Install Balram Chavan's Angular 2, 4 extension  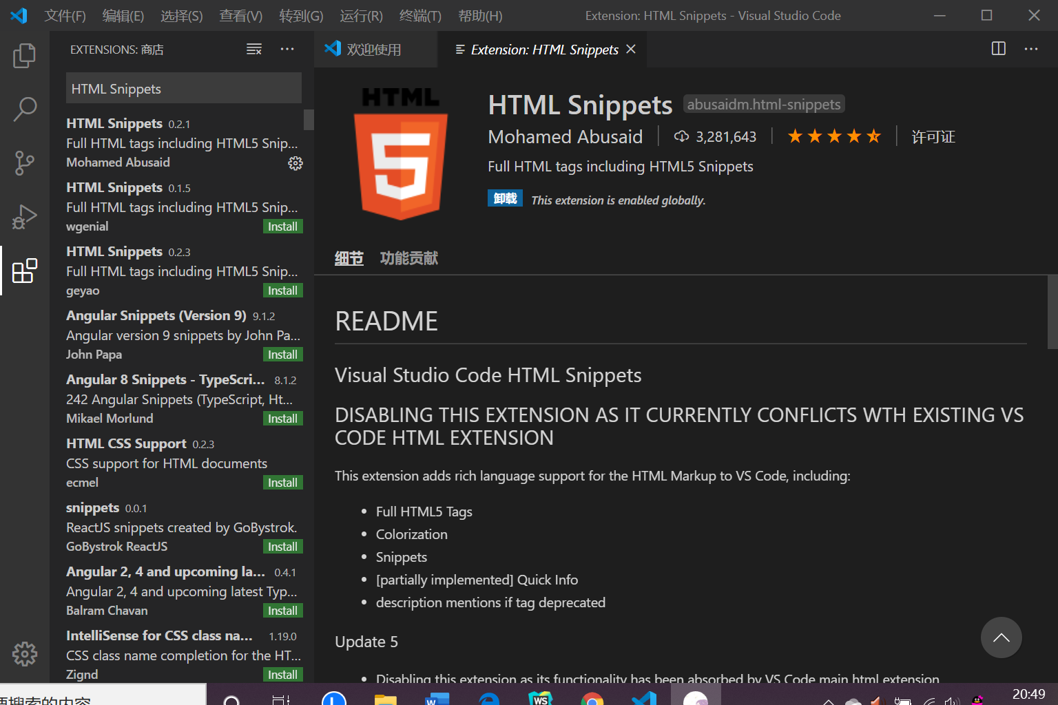click(283, 611)
